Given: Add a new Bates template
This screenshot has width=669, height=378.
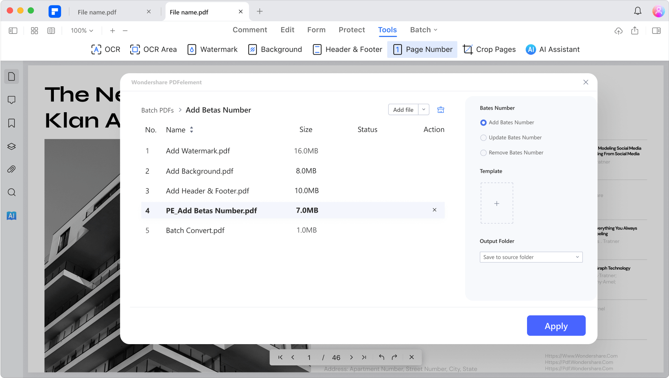Looking at the screenshot, I should 497,204.
